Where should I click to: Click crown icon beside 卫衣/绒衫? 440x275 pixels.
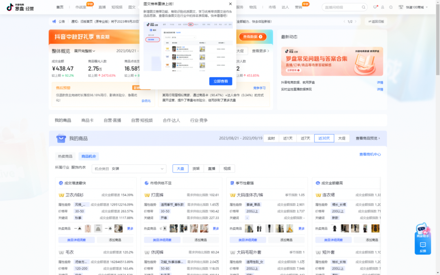tap(61, 195)
